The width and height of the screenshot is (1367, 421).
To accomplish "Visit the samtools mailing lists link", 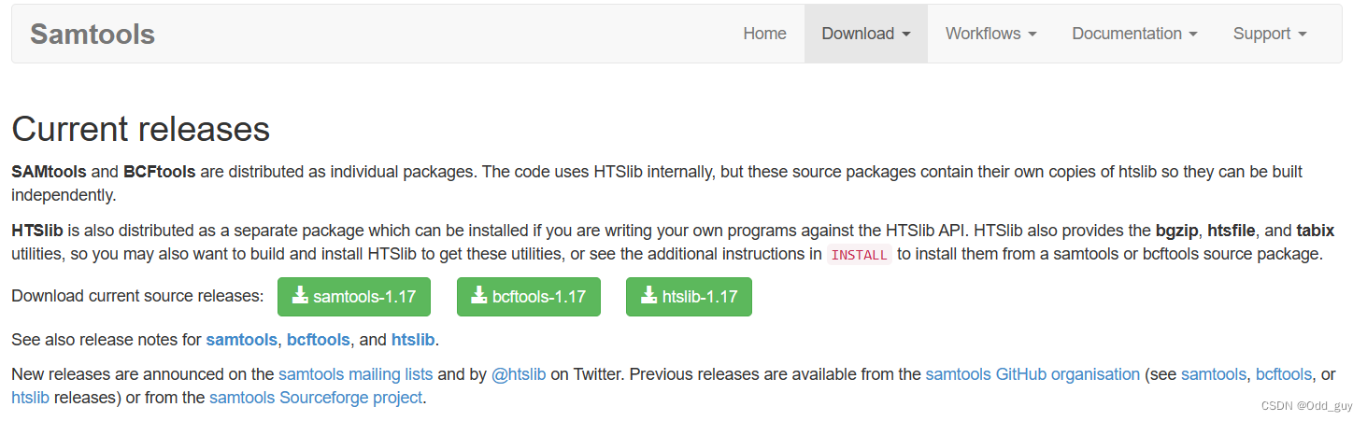I will click(x=355, y=374).
